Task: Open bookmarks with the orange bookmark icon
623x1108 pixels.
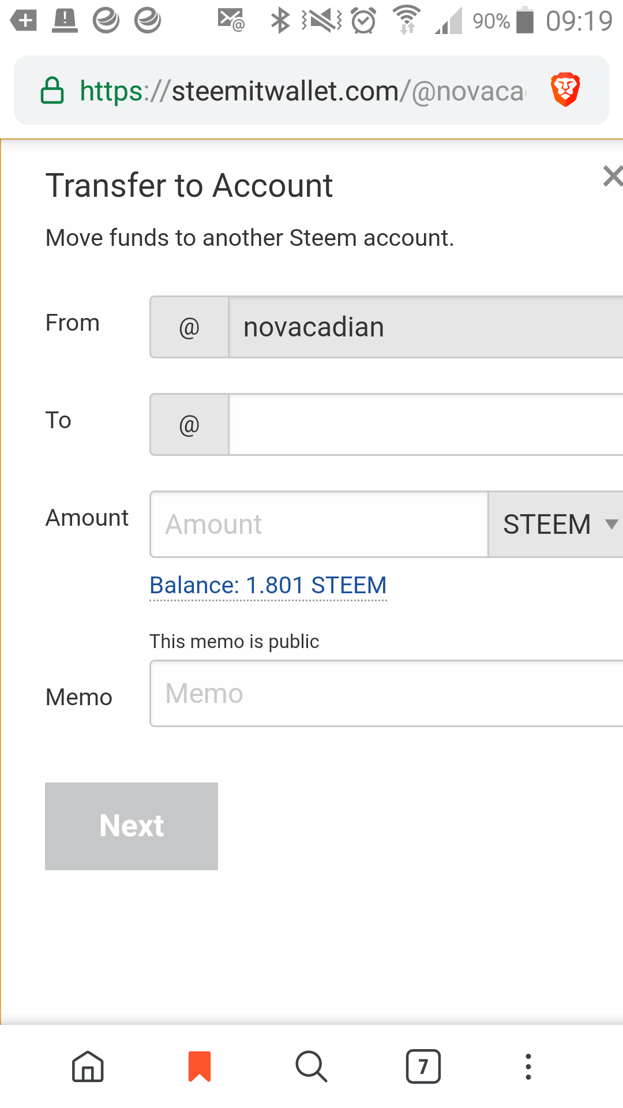Action: tap(200, 1066)
